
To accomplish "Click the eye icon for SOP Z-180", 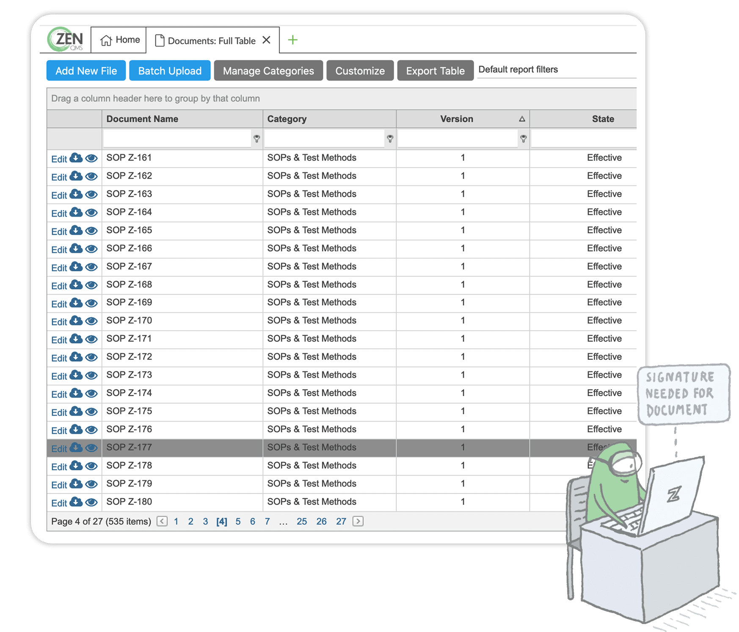I will [x=91, y=502].
